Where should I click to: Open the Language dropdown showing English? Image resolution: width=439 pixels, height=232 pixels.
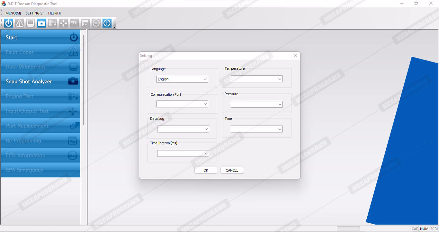pyautogui.click(x=182, y=79)
